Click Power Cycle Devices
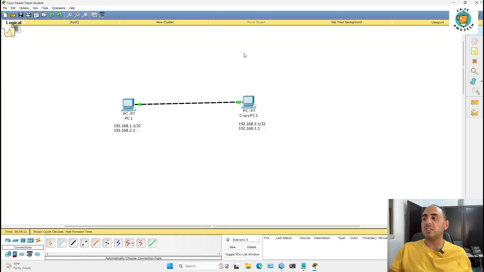Image resolution: width=484 pixels, height=272 pixels. point(48,232)
